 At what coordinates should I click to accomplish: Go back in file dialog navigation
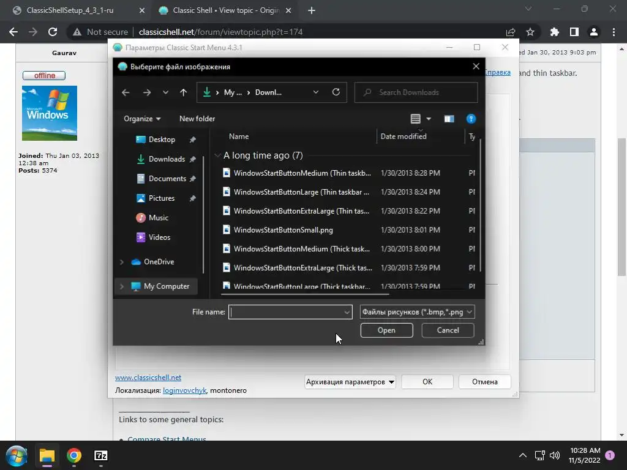click(x=126, y=92)
